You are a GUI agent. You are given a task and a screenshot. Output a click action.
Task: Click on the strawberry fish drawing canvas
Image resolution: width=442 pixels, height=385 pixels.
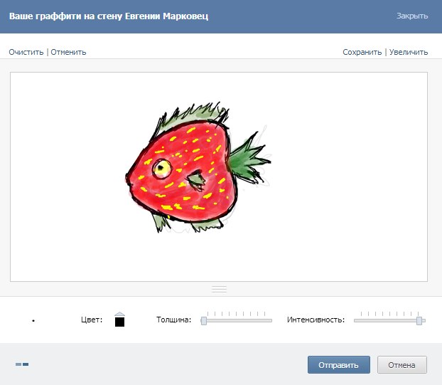tap(219, 176)
